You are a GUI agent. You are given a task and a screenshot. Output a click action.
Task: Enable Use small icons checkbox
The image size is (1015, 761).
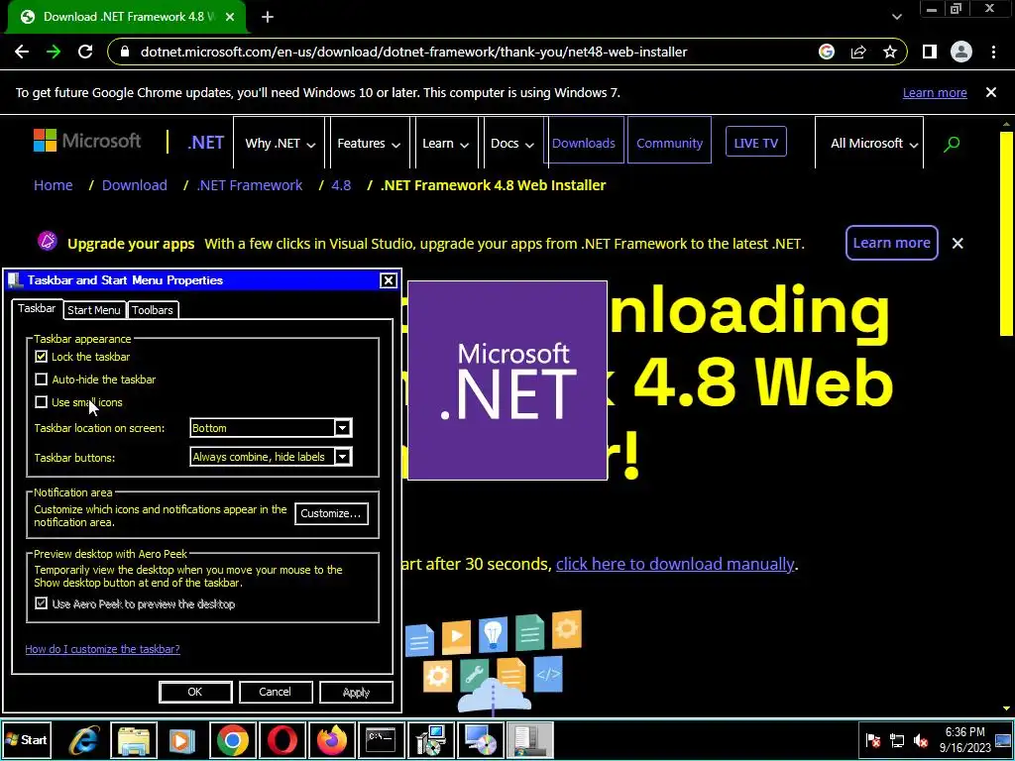click(x=42, y=402)
